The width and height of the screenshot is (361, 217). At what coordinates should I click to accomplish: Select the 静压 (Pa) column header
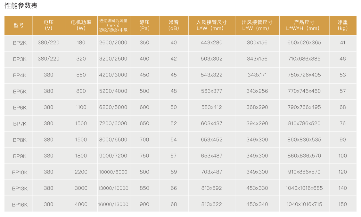tap(144, 25)
